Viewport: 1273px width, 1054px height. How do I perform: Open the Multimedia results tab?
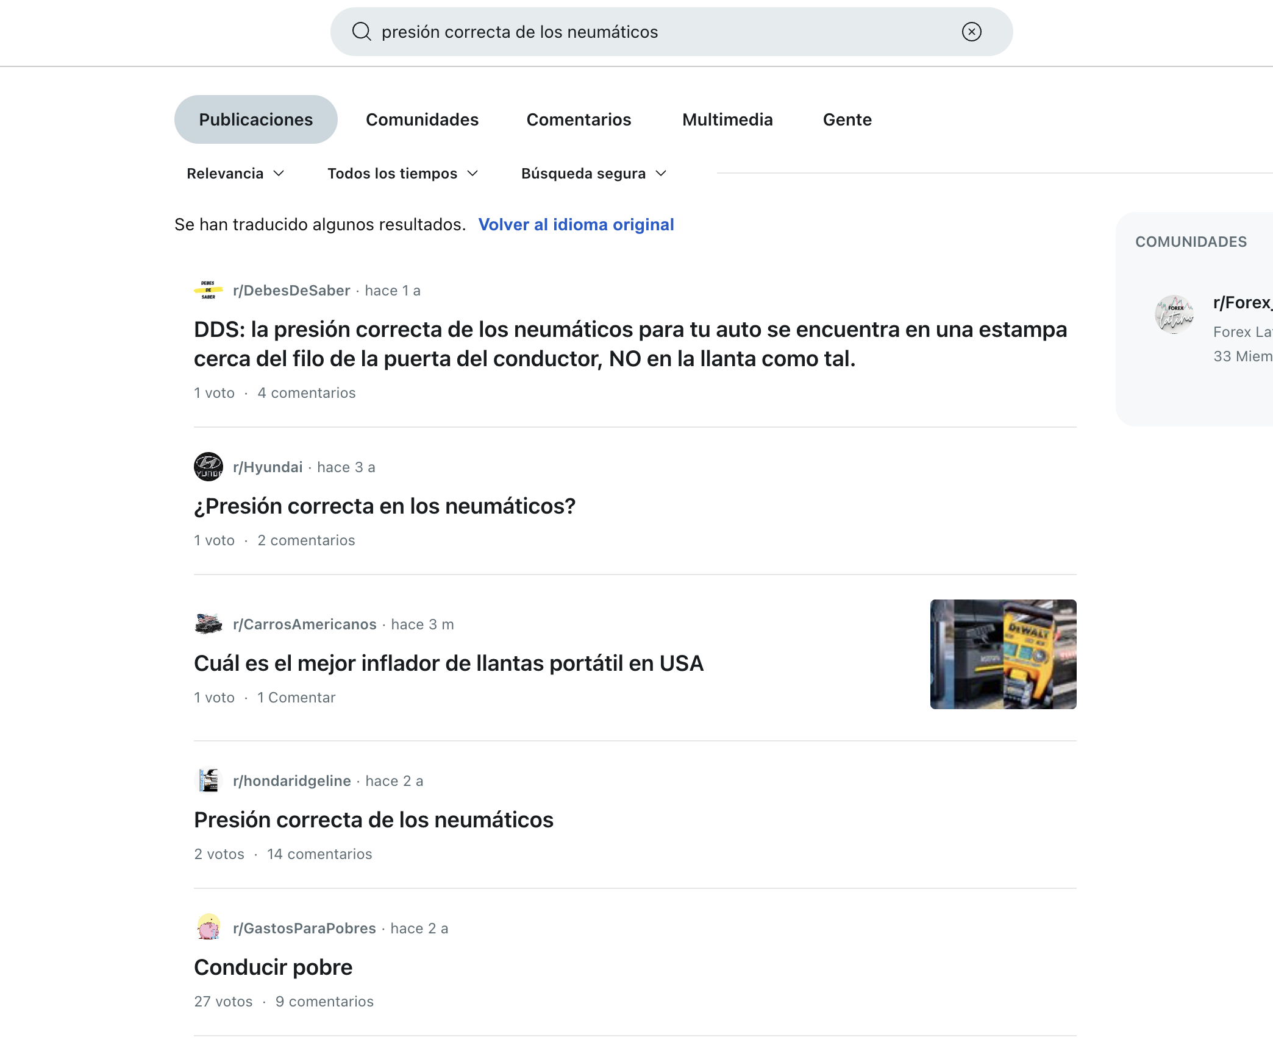pyautogui.click(x=727, y=119)
